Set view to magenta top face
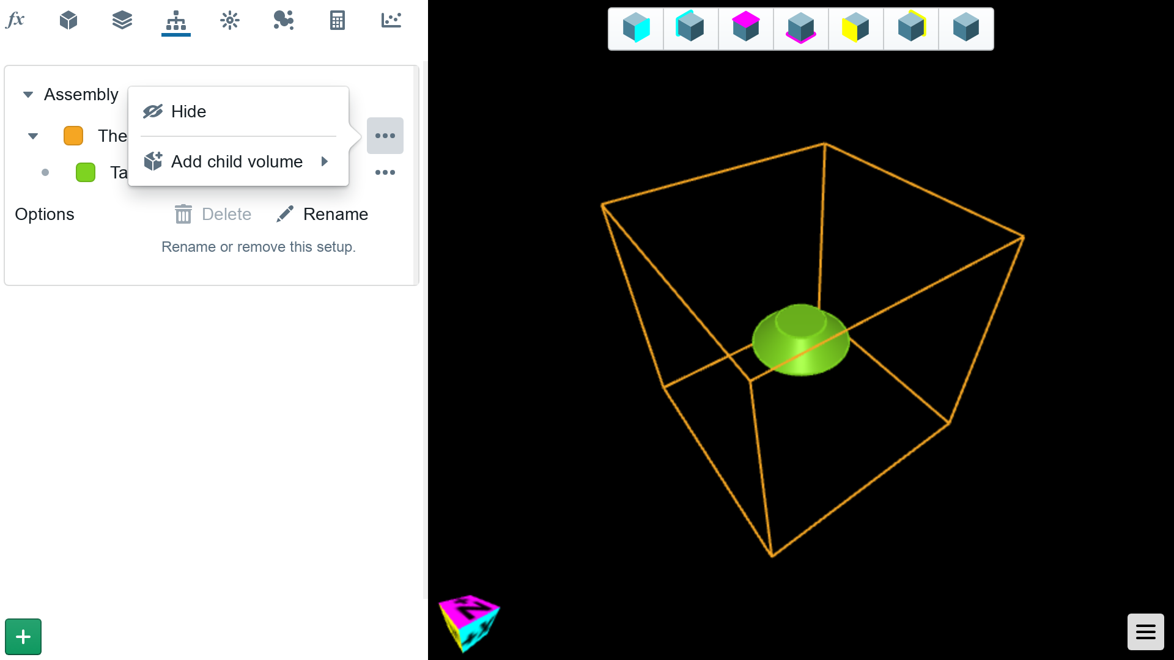This screenshot has height=660, width=1174. coord(746,29)
